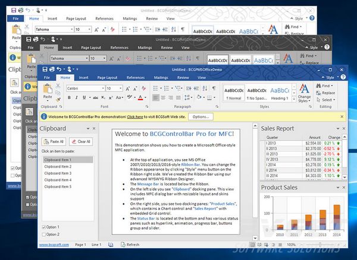Close the Product Sales pane
Image resolution: width=357 pixels, height=260 pixels.
(344, 187)
